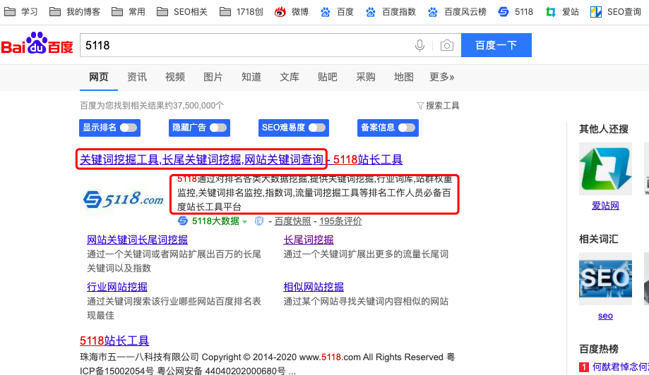Open the 行业网站挖掘 sublink
649x375 pixels.
[x=117, y=287]
